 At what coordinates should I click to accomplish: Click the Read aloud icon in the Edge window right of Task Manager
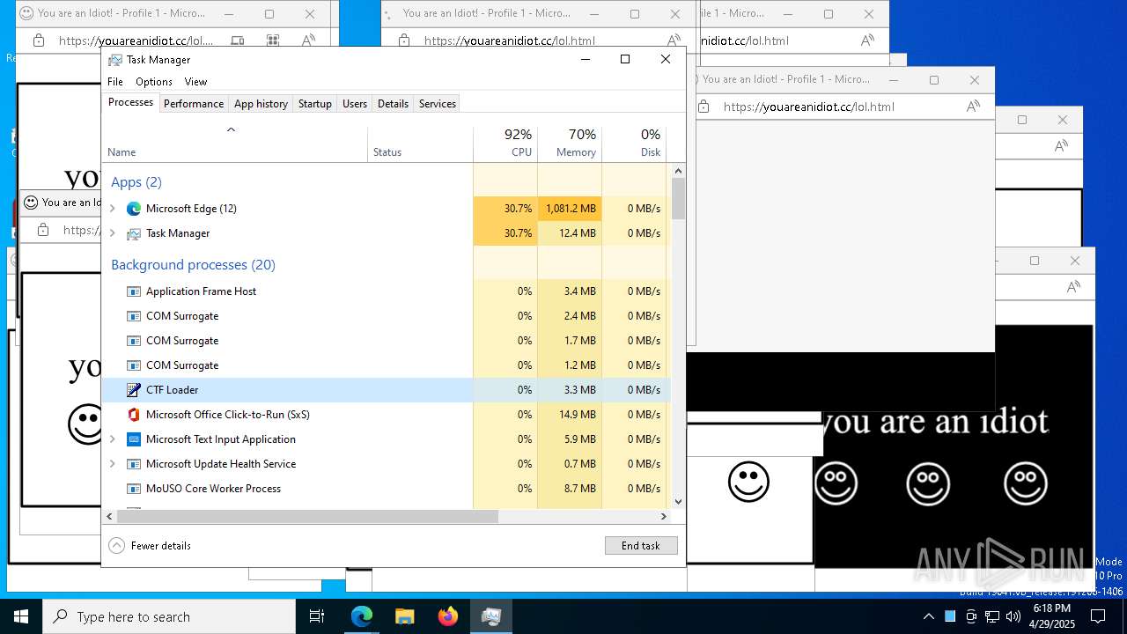pos(973,107)
